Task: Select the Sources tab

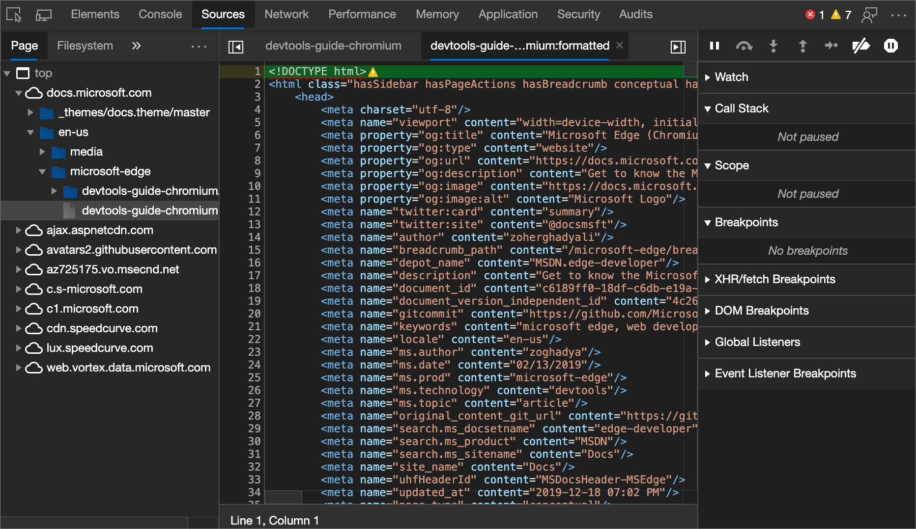Action: tap(223, 14)
